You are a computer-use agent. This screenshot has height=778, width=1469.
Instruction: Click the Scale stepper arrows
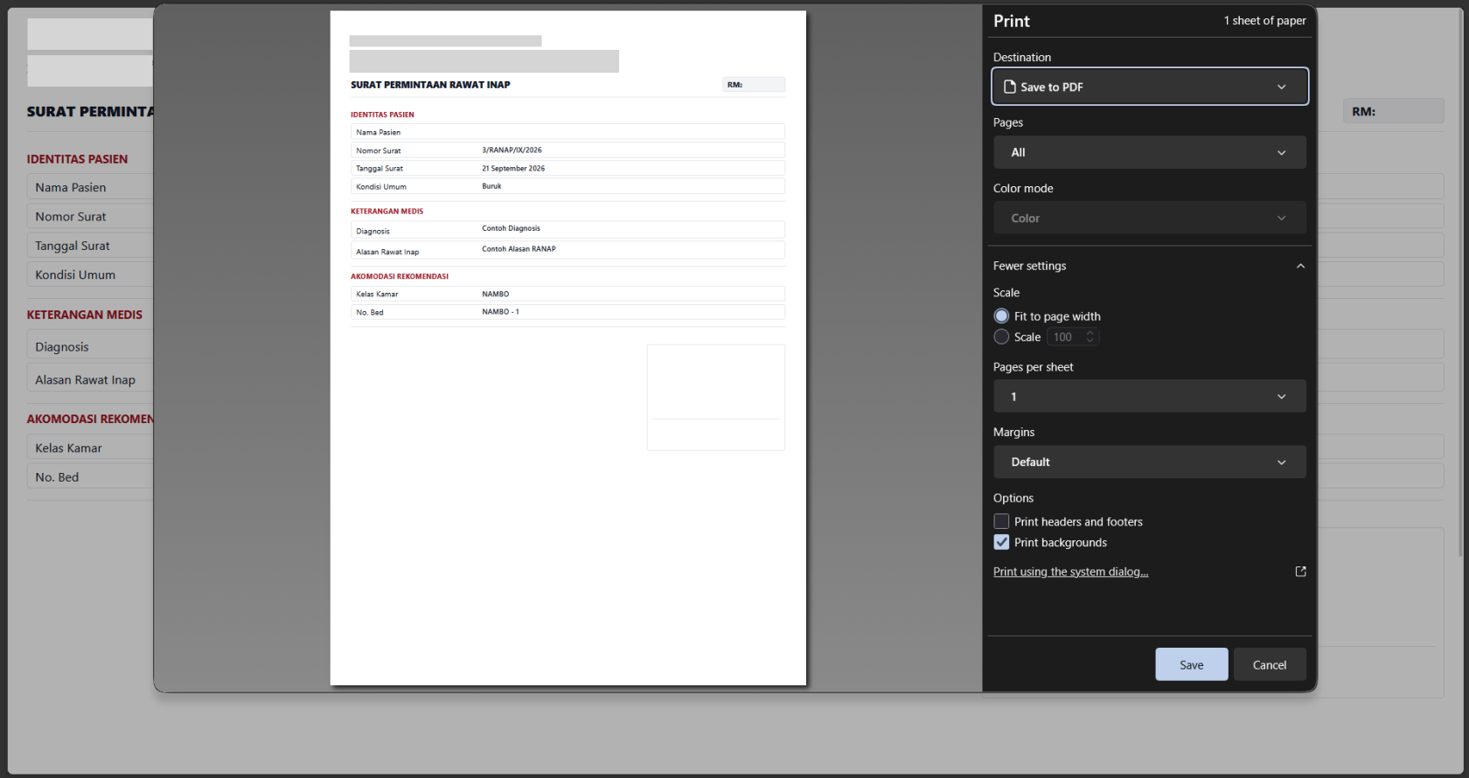(x=1090, y=337)
